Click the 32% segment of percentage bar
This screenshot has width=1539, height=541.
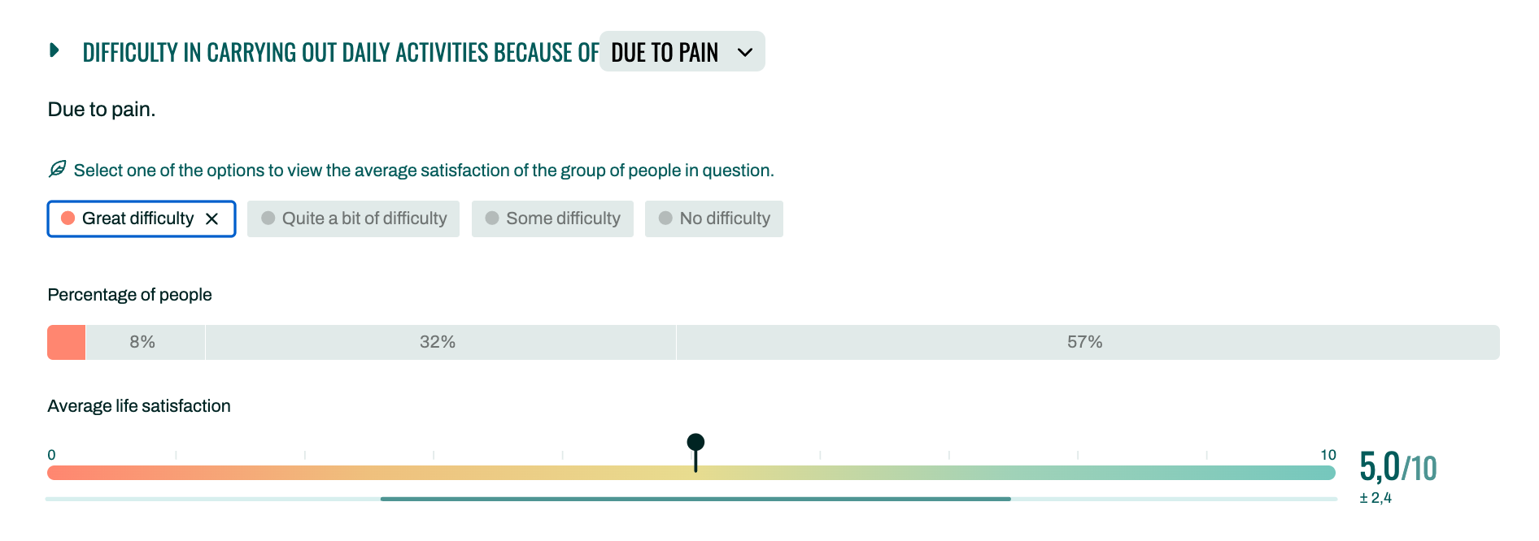click(x=440, y=342)
